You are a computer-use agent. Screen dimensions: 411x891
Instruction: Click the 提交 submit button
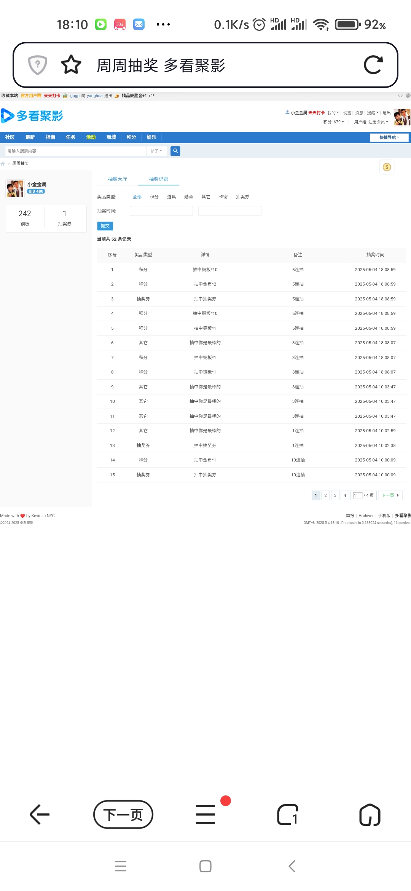pos(105,226)
